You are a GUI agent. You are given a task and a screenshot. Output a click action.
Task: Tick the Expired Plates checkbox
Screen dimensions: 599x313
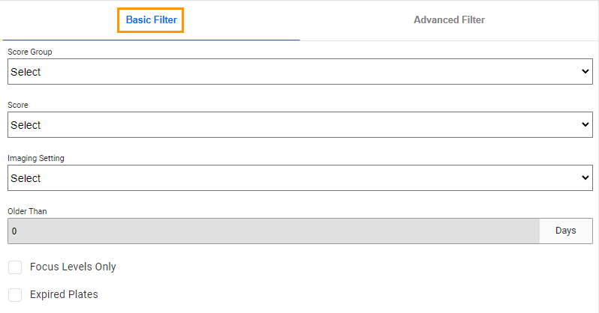point(15,295)
